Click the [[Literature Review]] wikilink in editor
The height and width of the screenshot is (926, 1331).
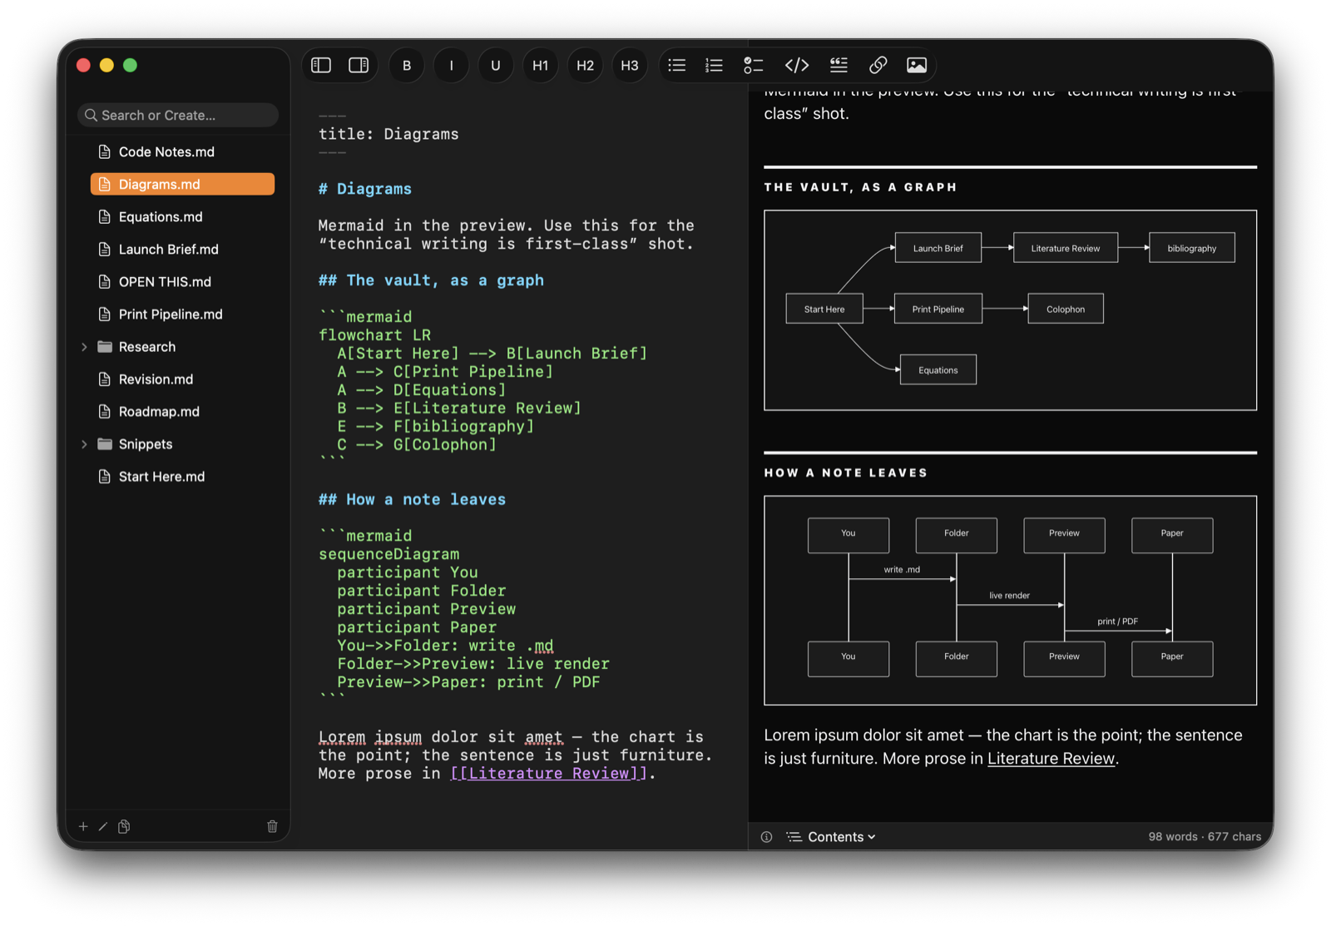pyautogui.click(x=548, y=773)
